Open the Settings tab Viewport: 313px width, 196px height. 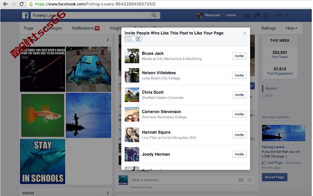click(x=268, y=28)
